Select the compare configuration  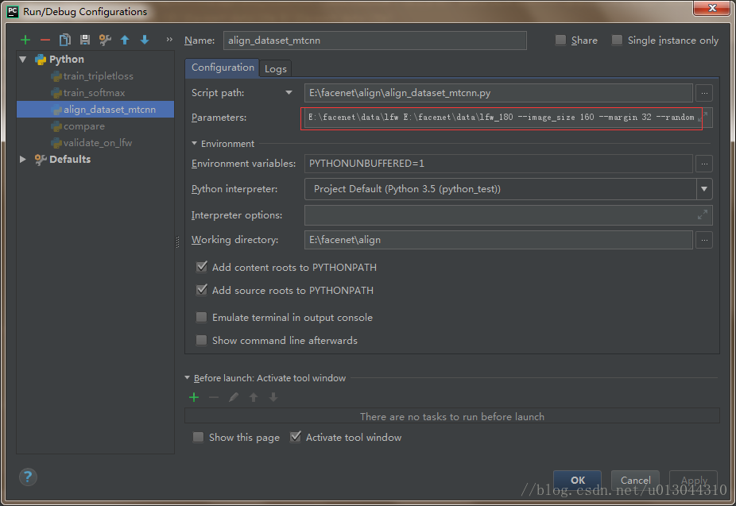pos(84,126)
